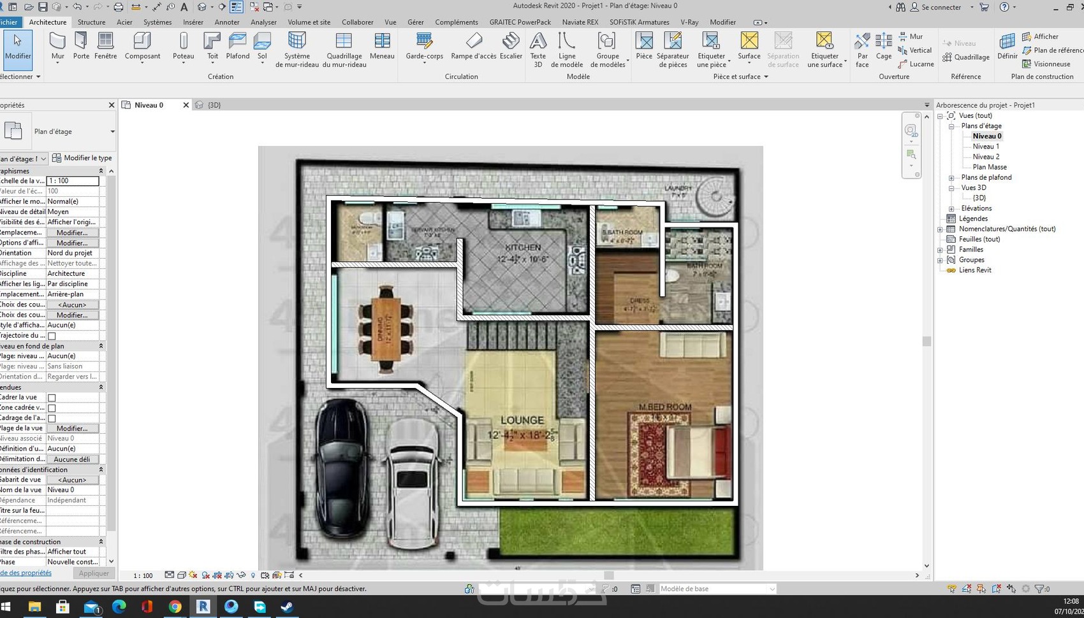
Task: Open the Insérer ribbon tab
Action: coord(193,22)
